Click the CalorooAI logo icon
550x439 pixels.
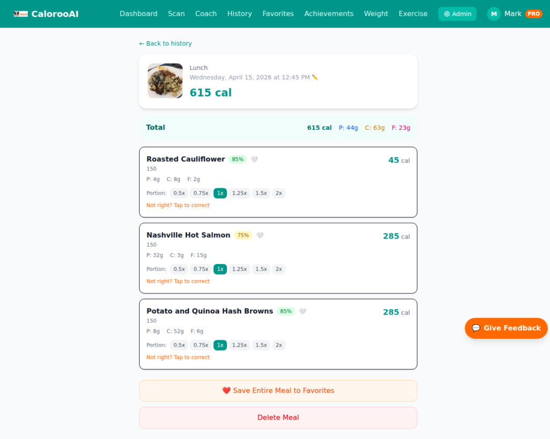(20, 14)
